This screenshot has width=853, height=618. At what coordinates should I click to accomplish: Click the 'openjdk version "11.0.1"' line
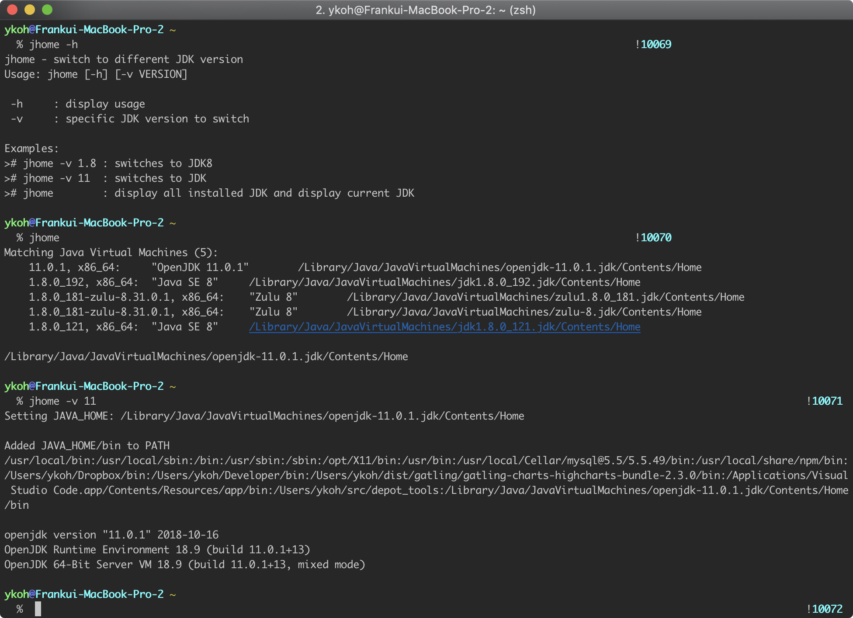pos(111,535)
